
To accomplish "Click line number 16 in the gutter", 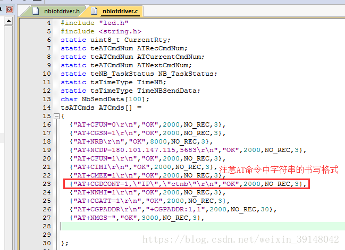I will pos(47,124).
